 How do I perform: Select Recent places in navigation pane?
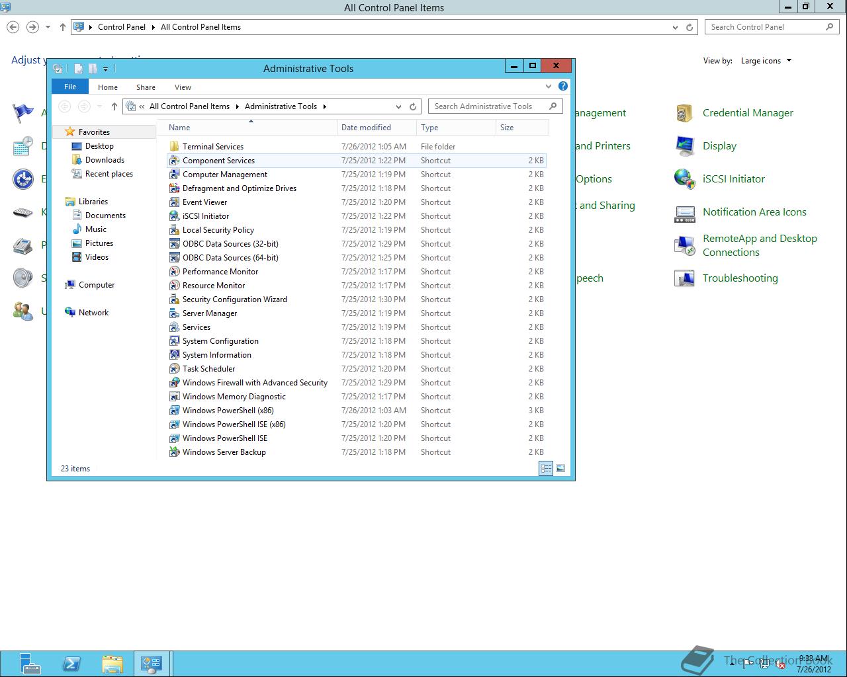click(109, 174)
